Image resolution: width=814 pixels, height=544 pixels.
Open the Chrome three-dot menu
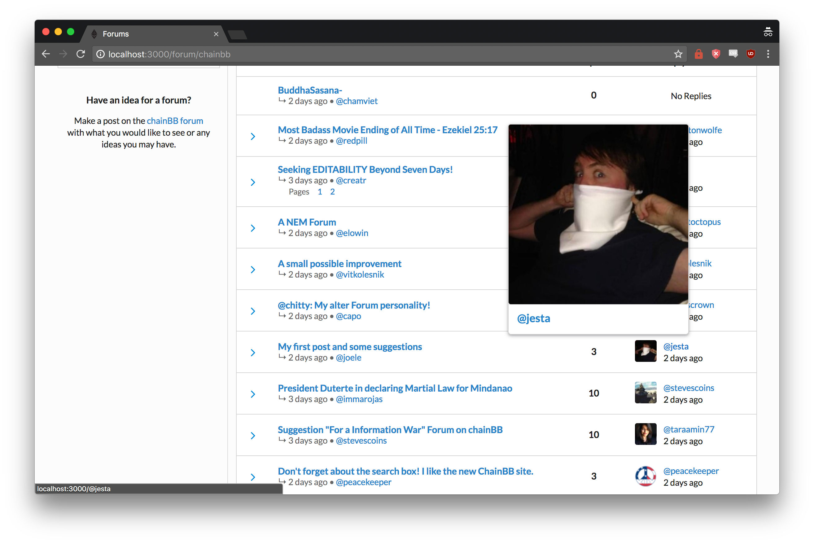tap(768, 54)
